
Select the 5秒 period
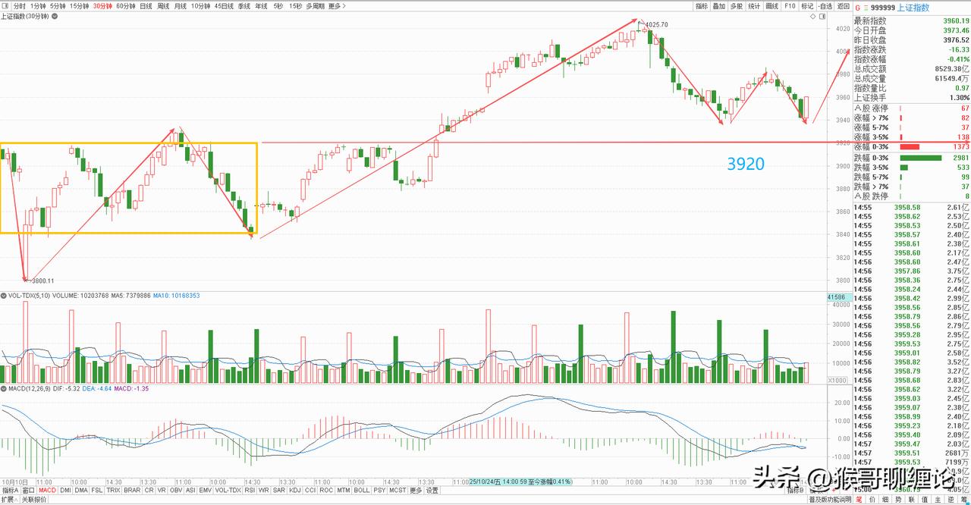[278, 5]
